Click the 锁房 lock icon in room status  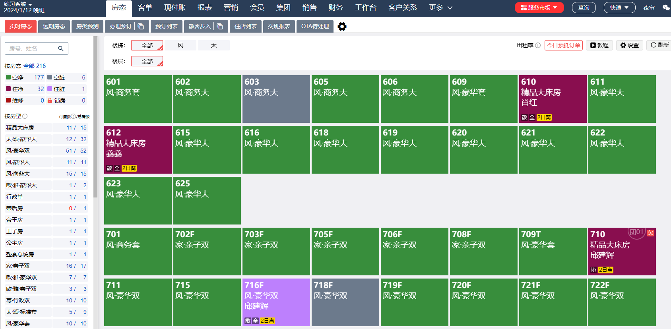[x=50, y=101]
